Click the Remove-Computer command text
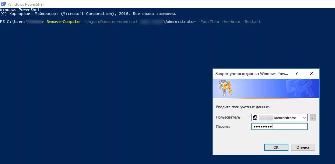Viewport: 335px width, 164px height. point(64,22)
